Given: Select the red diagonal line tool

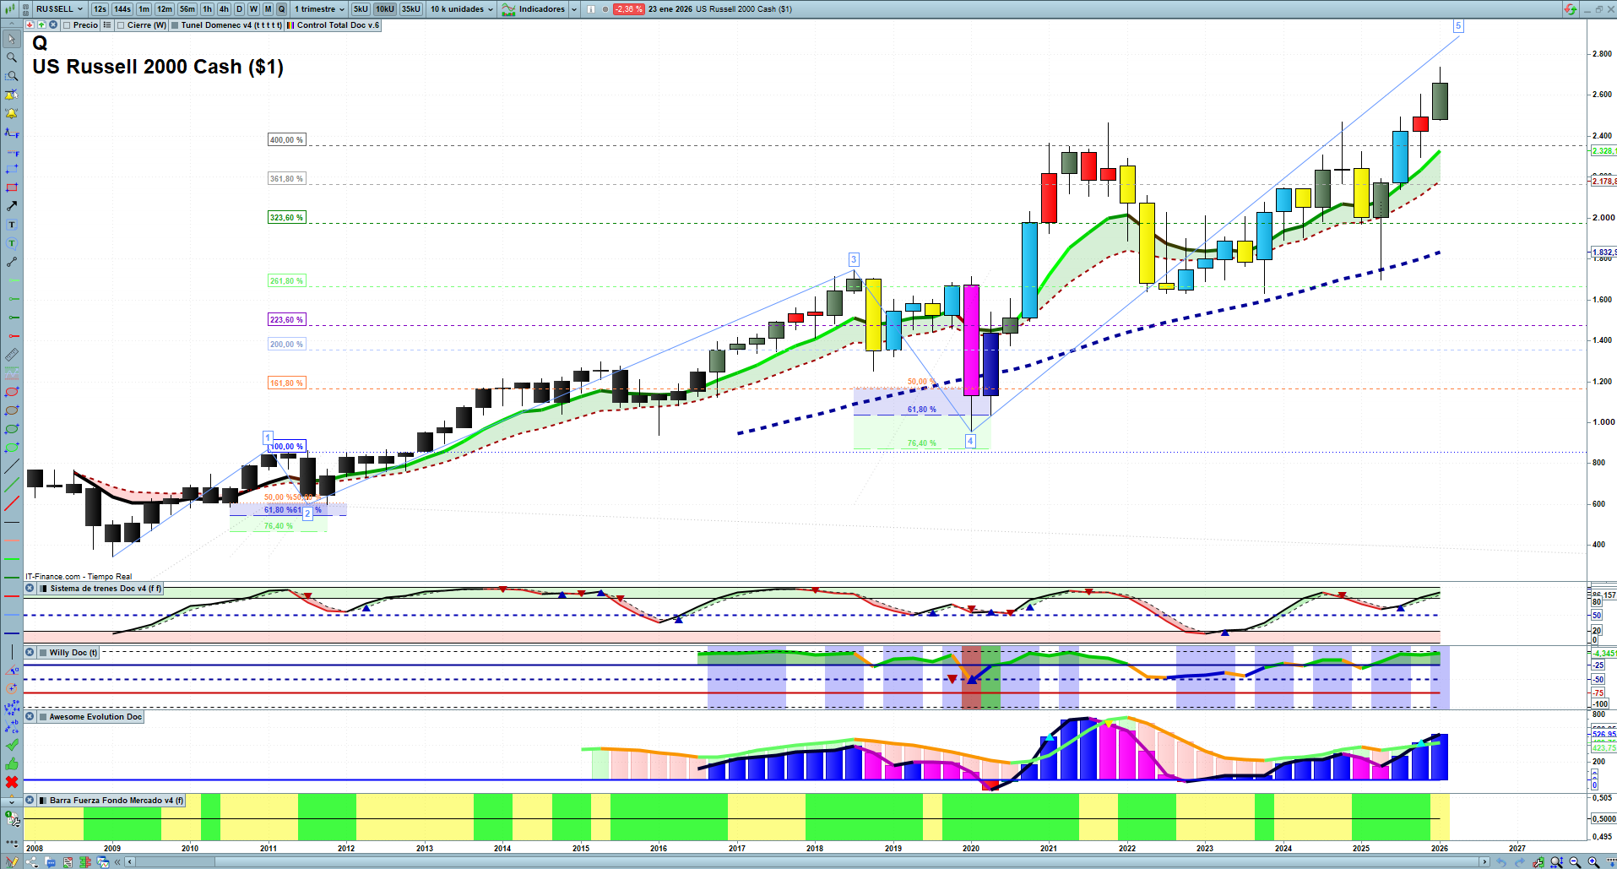Looking at the screenshot, I should (12, 504).
